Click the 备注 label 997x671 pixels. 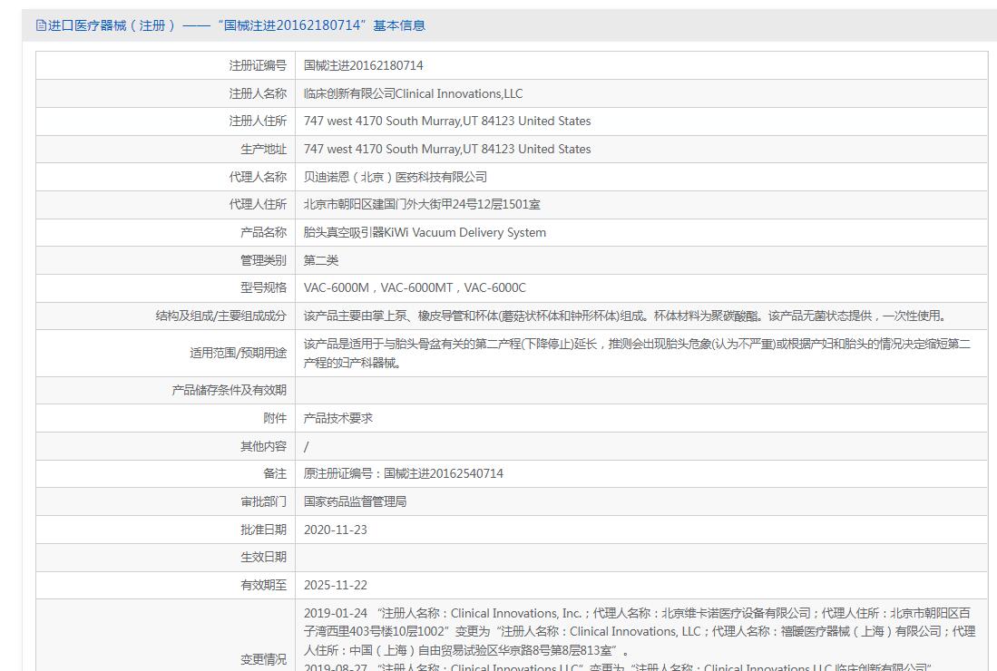(x=275, y=473)
